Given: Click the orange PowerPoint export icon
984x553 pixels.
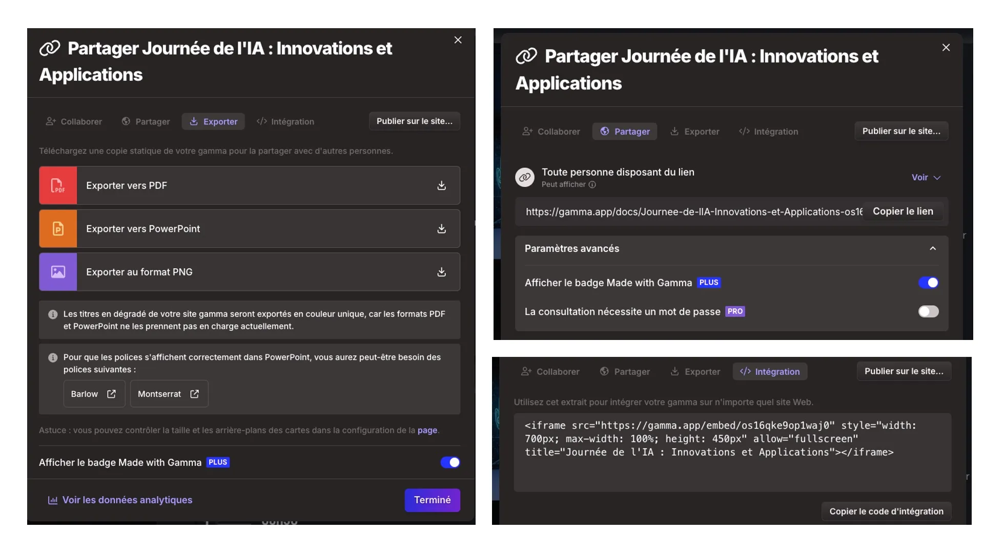Looking at the screenshot, I should click(x=58, y=229).
